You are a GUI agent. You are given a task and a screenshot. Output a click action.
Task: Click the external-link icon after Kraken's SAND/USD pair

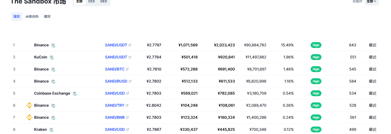(128, 129)
